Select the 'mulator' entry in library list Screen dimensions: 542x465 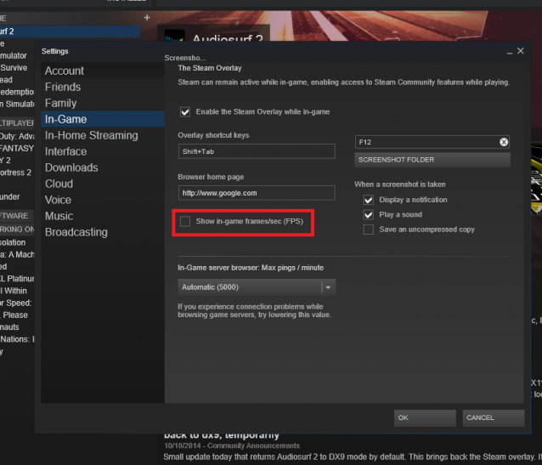[14, 56]
